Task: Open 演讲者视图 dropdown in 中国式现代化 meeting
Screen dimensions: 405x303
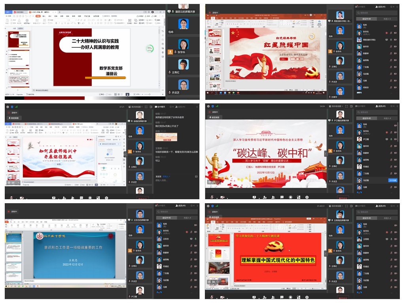Action: pos(336,206)
